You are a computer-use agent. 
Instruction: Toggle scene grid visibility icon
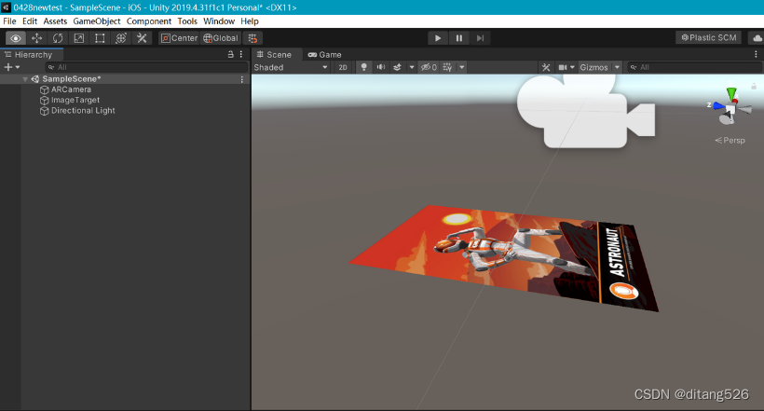(x=447, y=67)
